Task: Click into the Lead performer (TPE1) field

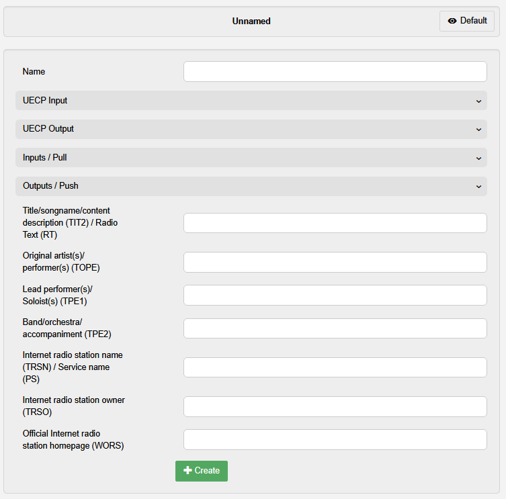Action: point(335,296)
